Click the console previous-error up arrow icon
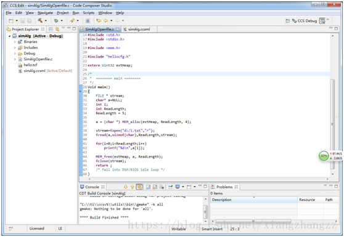Viewport: 344px width, 237px height. click(133, 187)
